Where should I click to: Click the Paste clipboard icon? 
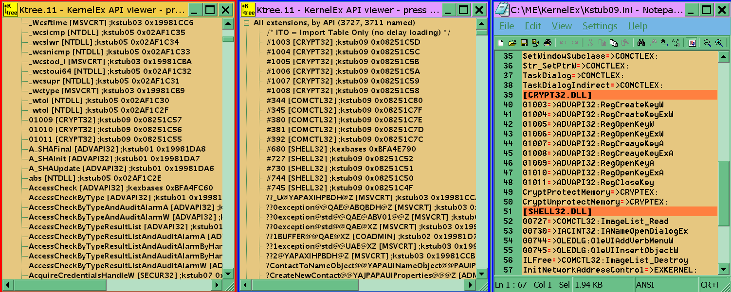(x=626, y=43)
